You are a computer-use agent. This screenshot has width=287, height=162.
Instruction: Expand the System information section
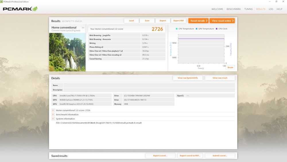click(53, 119)
